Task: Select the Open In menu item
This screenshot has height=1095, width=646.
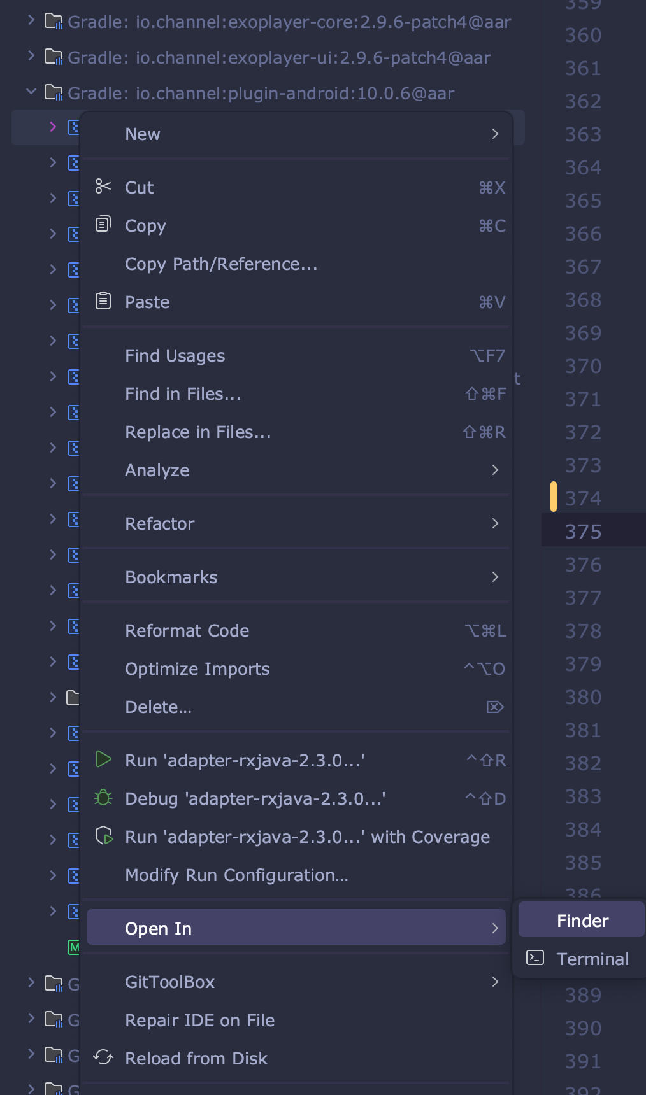Action: [x=296, y=927]
